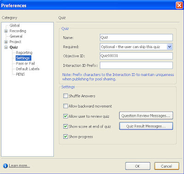Confirm changes with the OK button

point(138,166)
